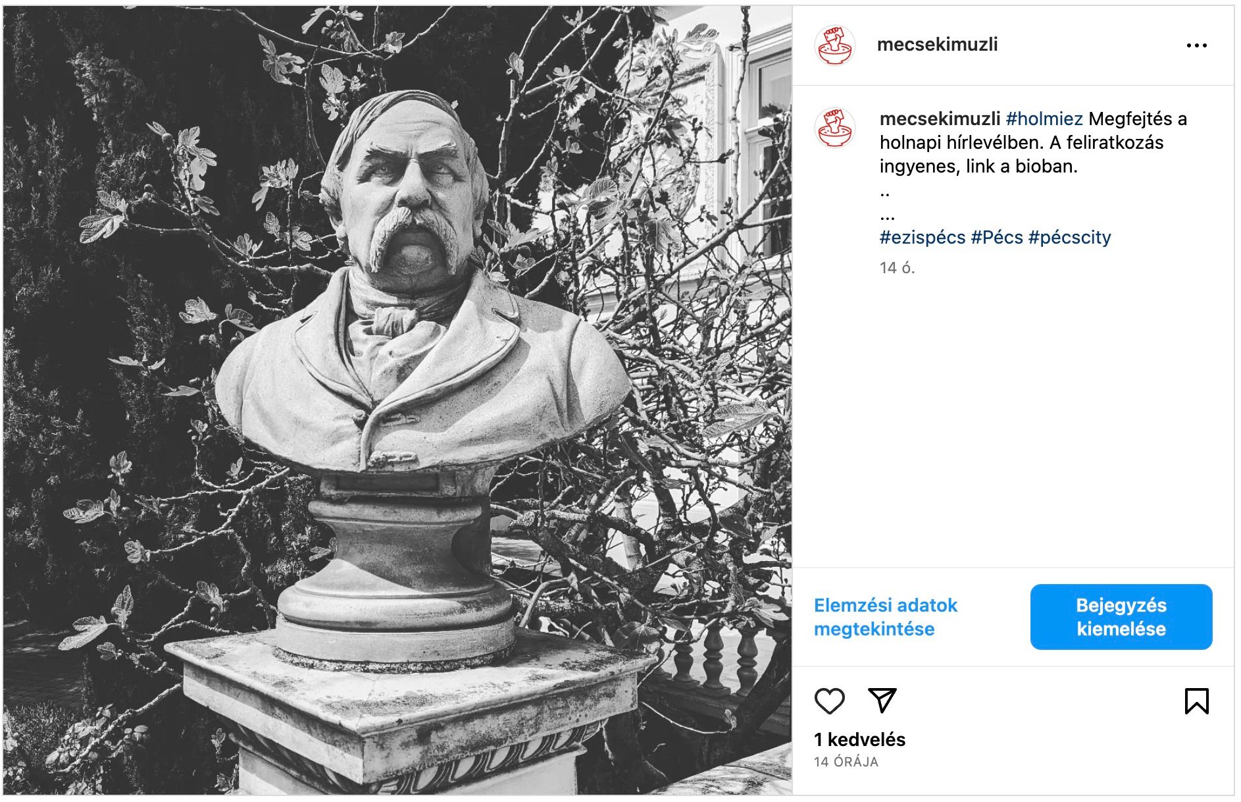The image size is (1241, 802).
Task: Like the post with the heart icon
Action: click(x=829, y=701)
